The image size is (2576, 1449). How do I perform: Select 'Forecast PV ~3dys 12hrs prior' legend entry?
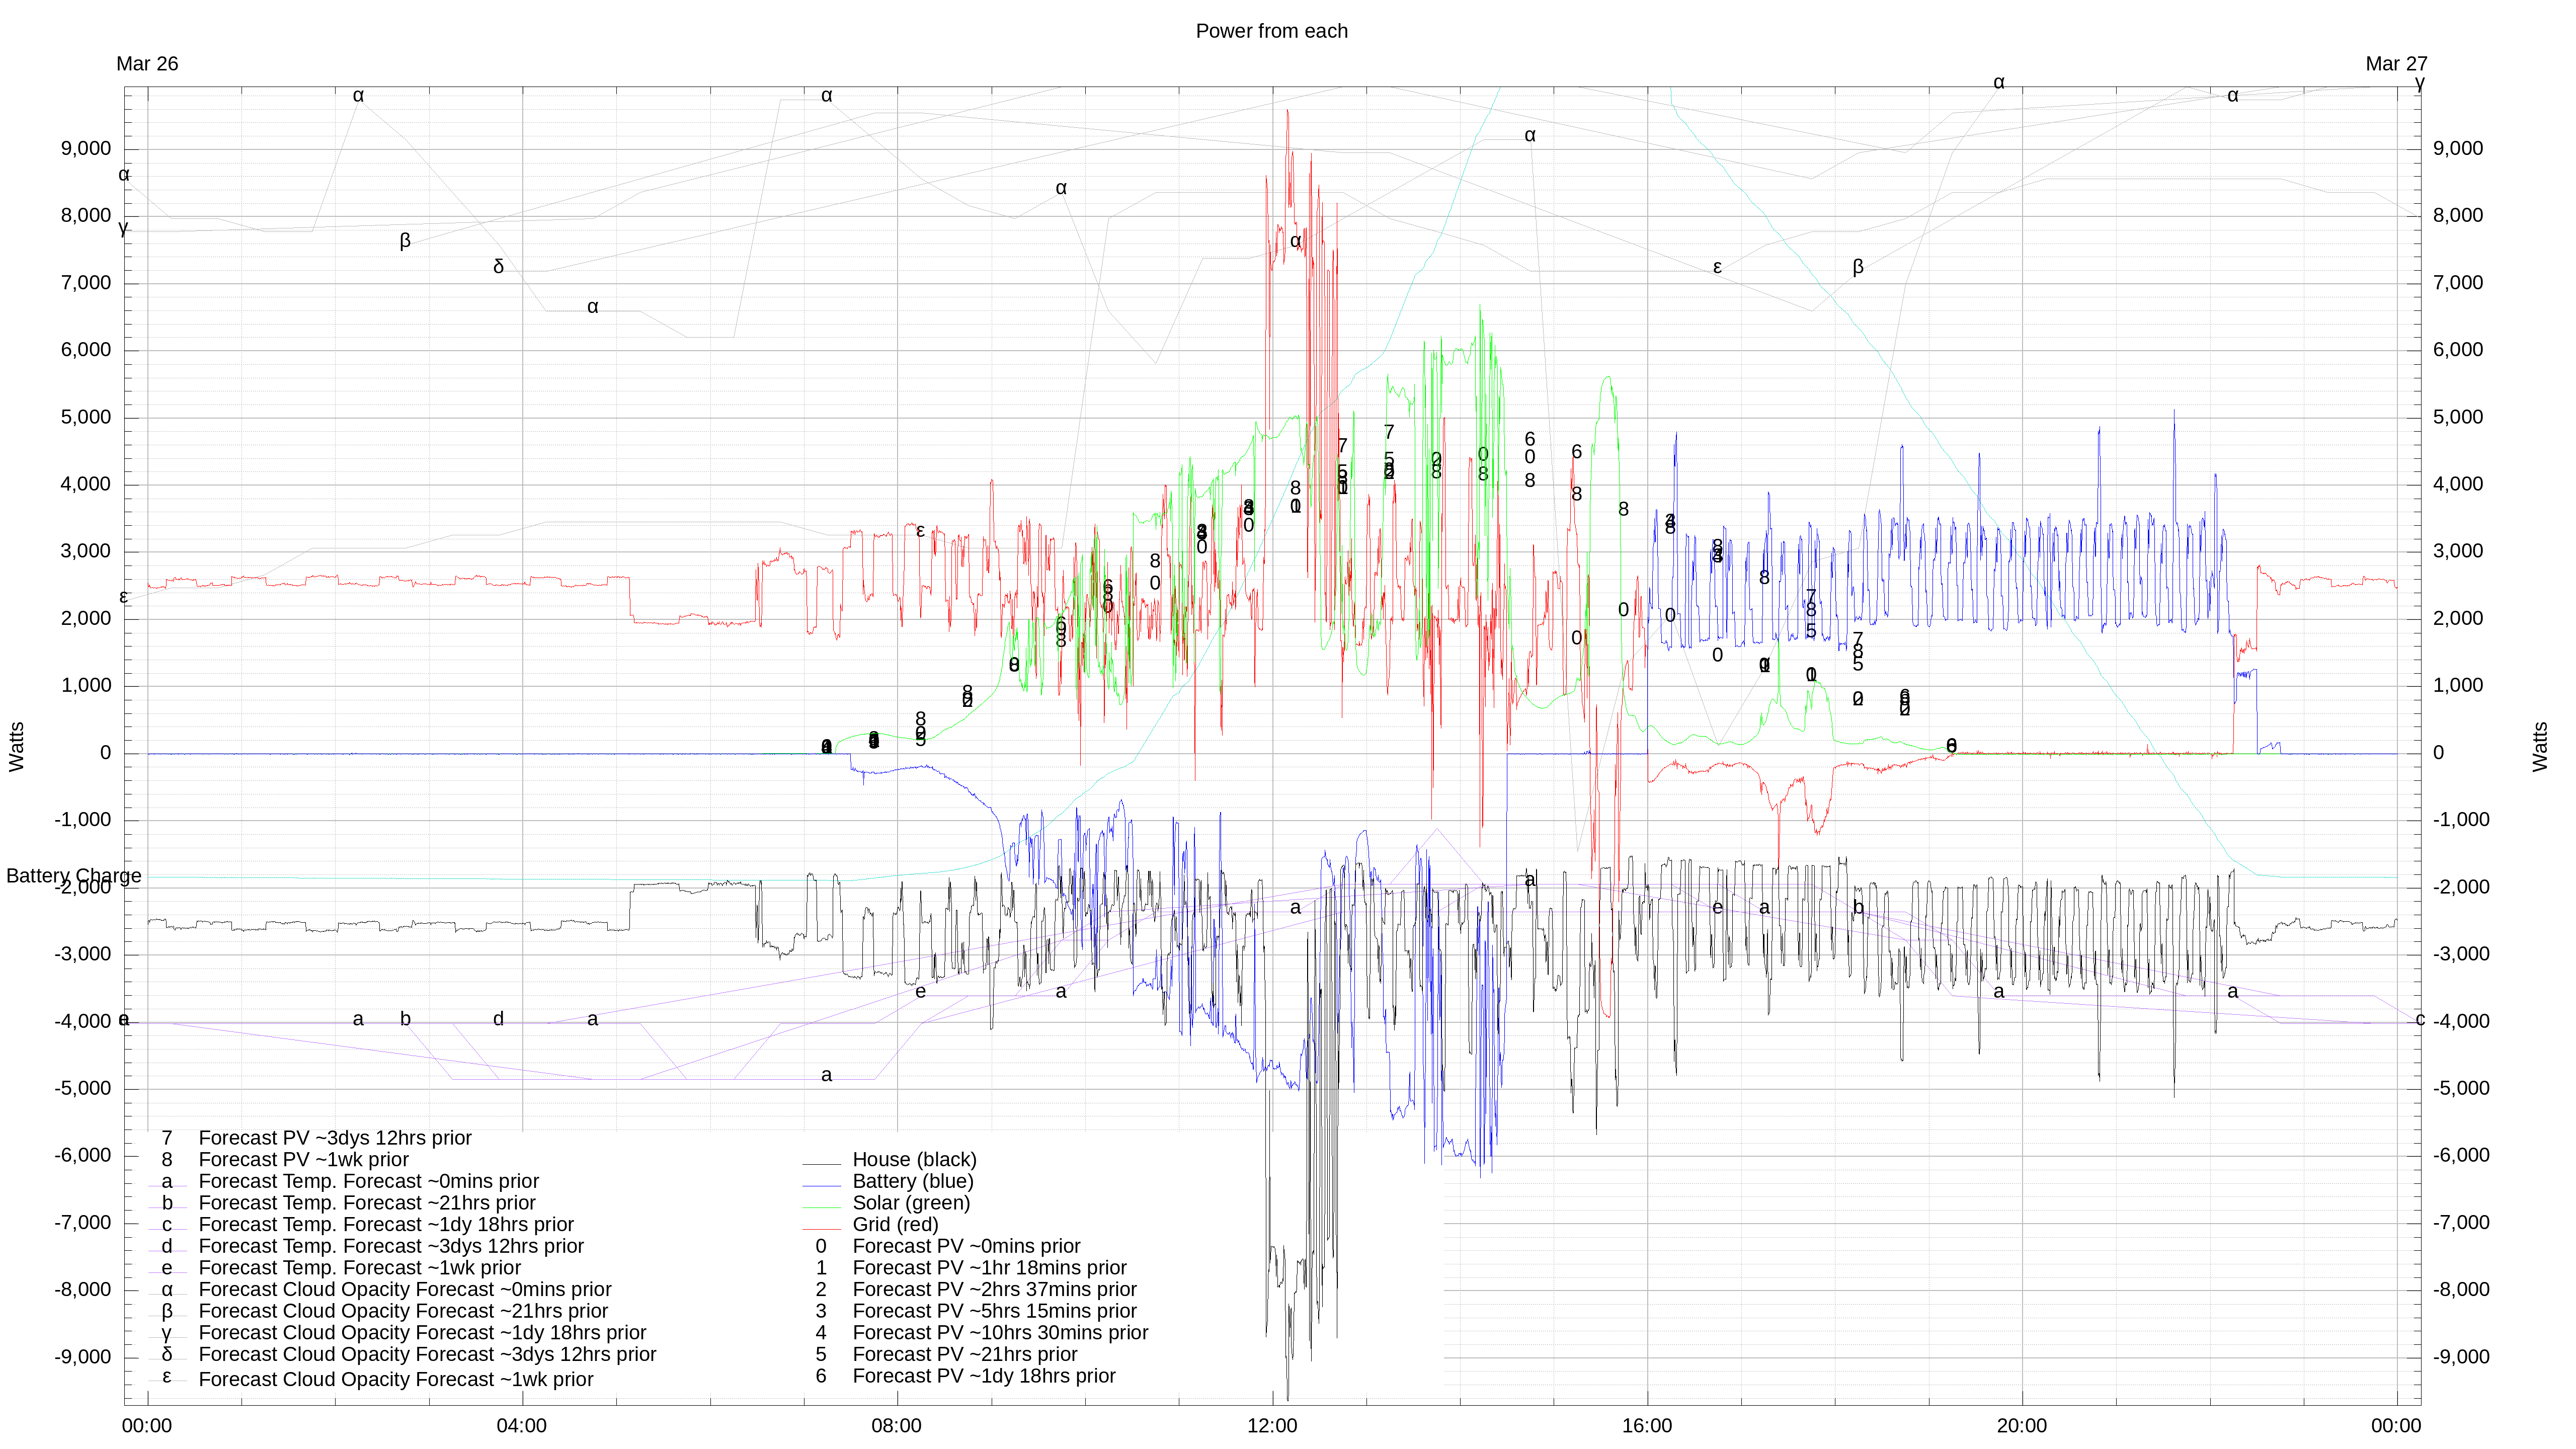click(335, 1138)
